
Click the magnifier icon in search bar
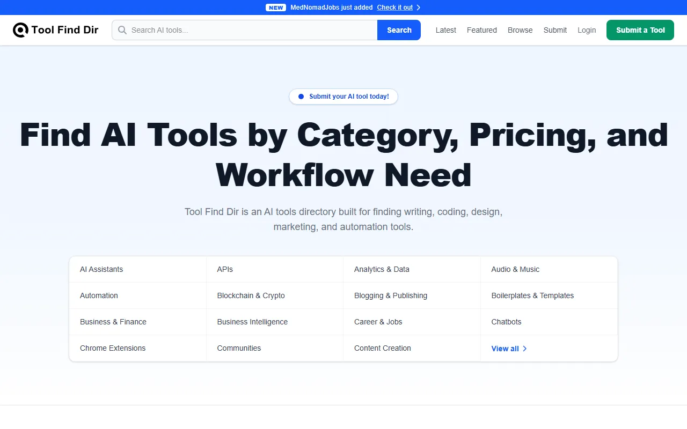pyautogui.click(x=122, y=30)
